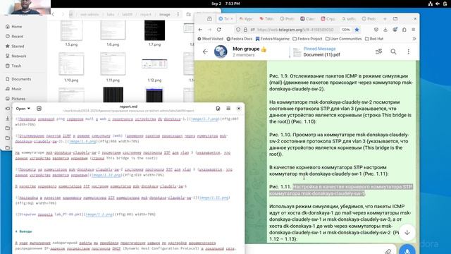Viewport: 451px width, 254px height.
Task: Open network icon in system tray
Action: coord(431,4)
